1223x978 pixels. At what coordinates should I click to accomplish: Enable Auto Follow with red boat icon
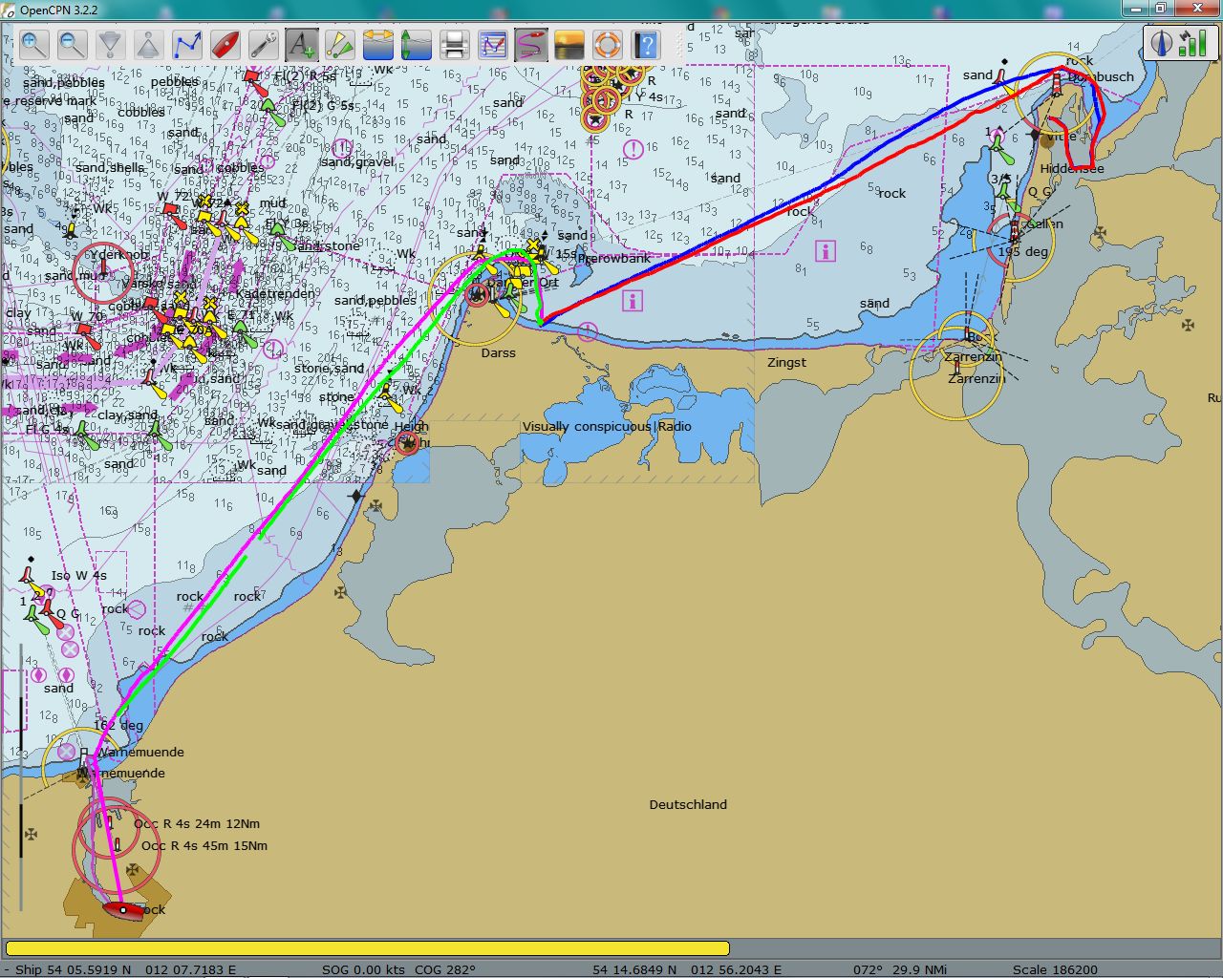click(x=225, y=45)
